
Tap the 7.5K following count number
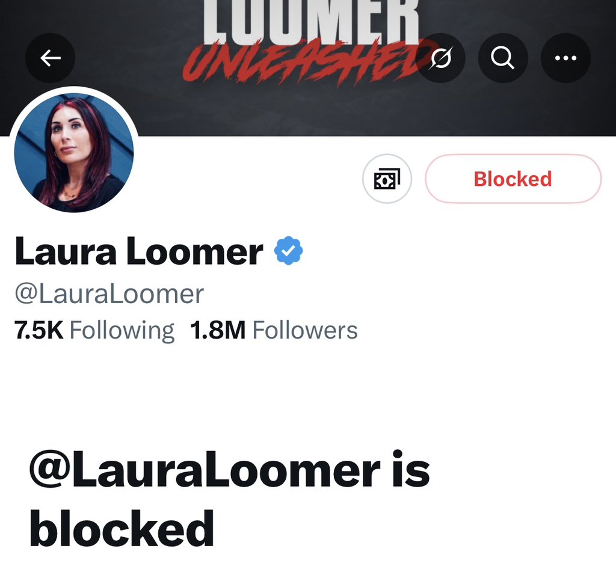(38, 330)
